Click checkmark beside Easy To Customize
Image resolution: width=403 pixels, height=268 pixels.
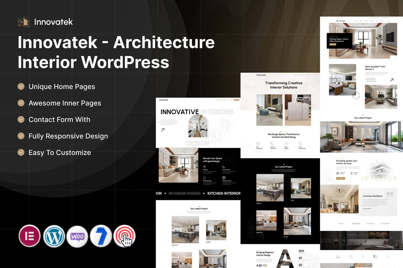pos(21,153)
